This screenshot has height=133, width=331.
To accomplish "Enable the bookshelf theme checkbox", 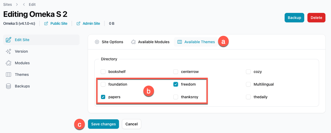I will (x=103, y=72).
